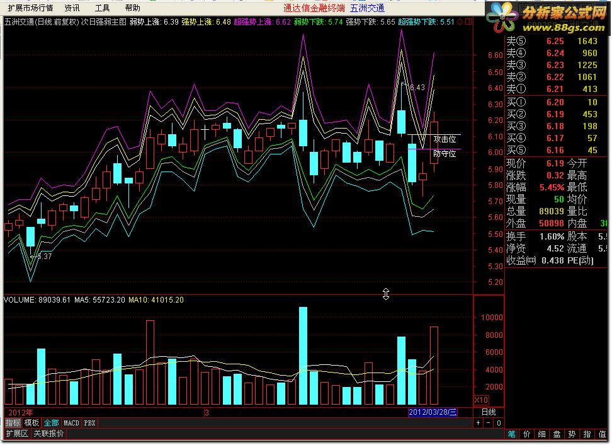Click the 总量 89039 value
The width and height of the screenshot is (612, 445).
tap(552, 211)
